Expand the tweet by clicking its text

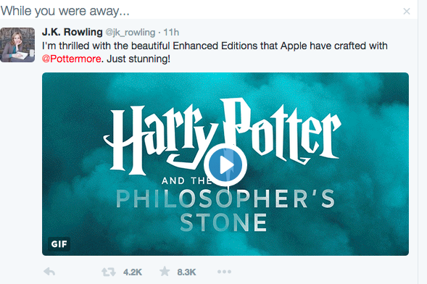tap(215, 52)
